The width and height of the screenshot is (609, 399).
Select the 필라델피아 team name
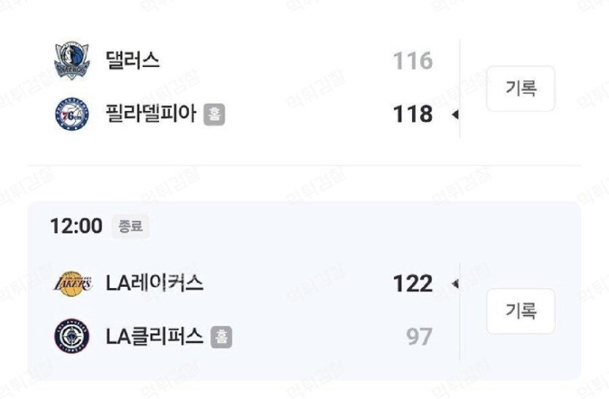point(151,114)
